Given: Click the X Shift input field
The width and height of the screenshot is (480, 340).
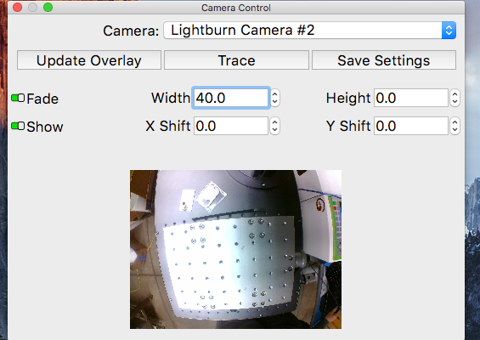Looking at the screenshot, I should [x=231, y=126].
